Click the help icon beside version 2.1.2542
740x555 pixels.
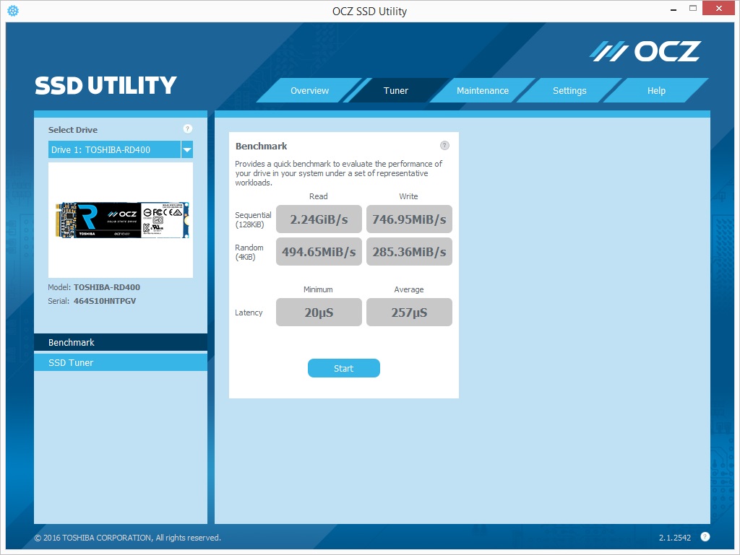tap(705, 537)
